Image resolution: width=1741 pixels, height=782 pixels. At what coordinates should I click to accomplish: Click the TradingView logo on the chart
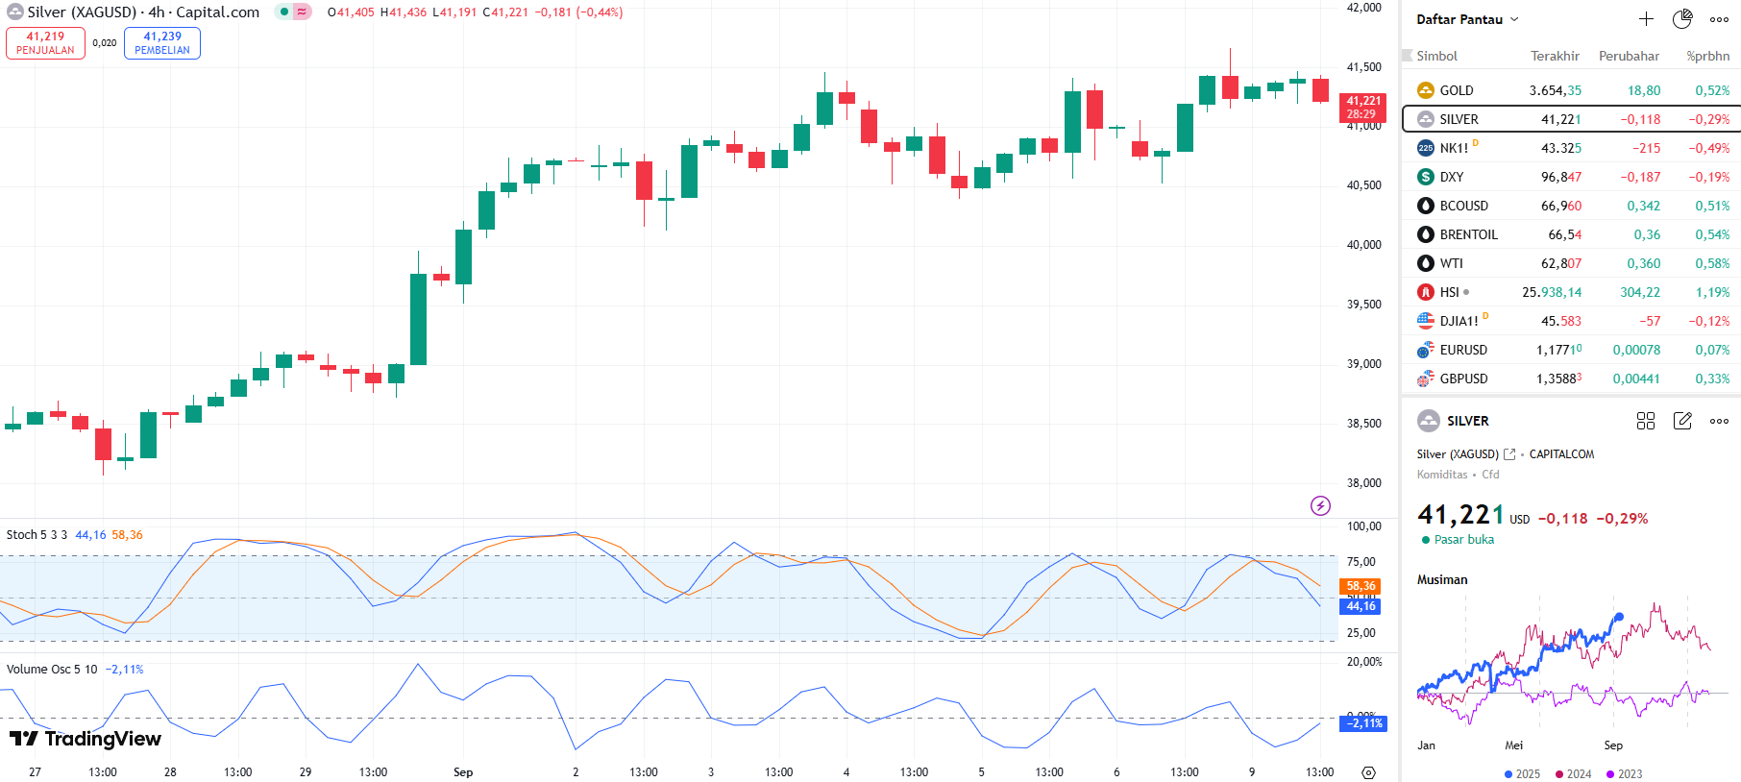tap(85, 739)
